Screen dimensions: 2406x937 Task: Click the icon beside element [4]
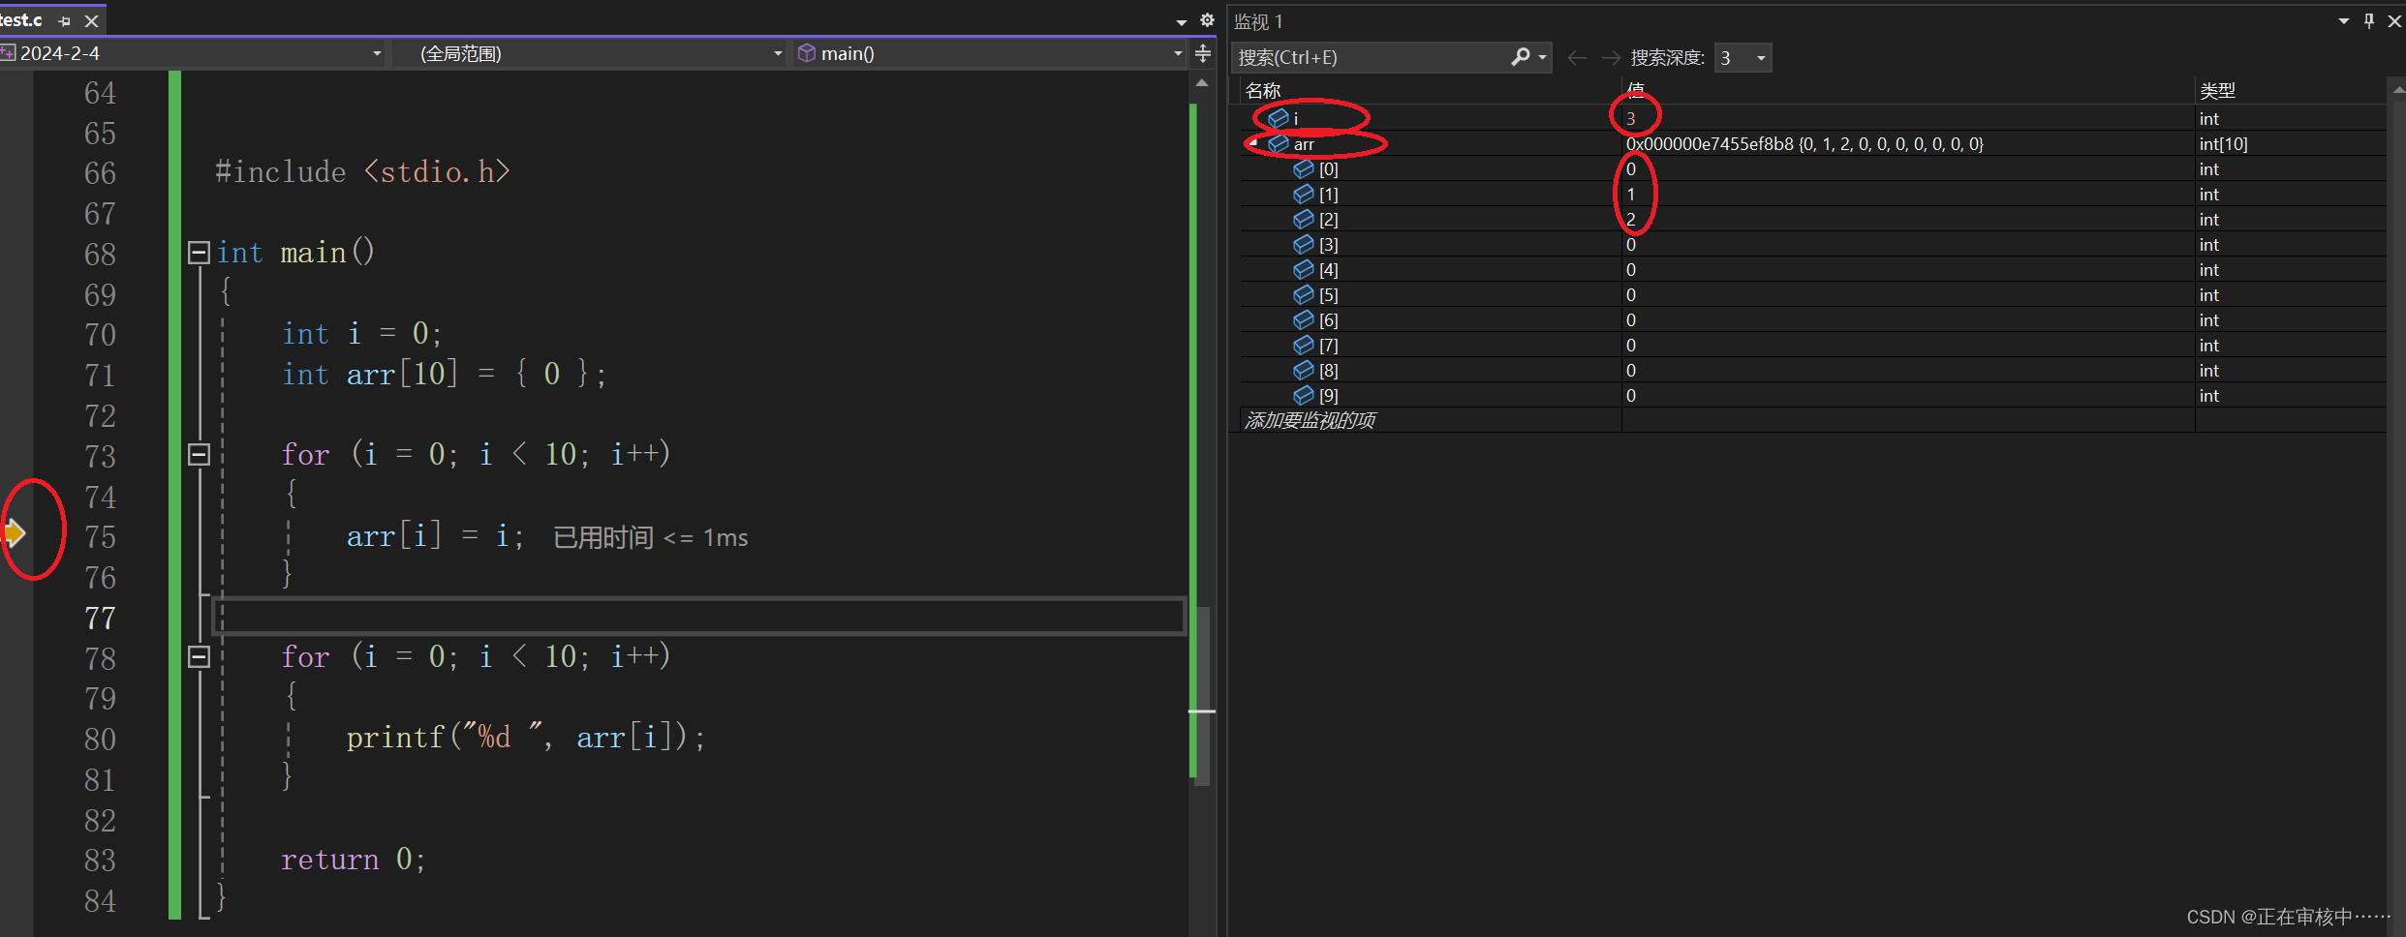tap(1304, 269)
